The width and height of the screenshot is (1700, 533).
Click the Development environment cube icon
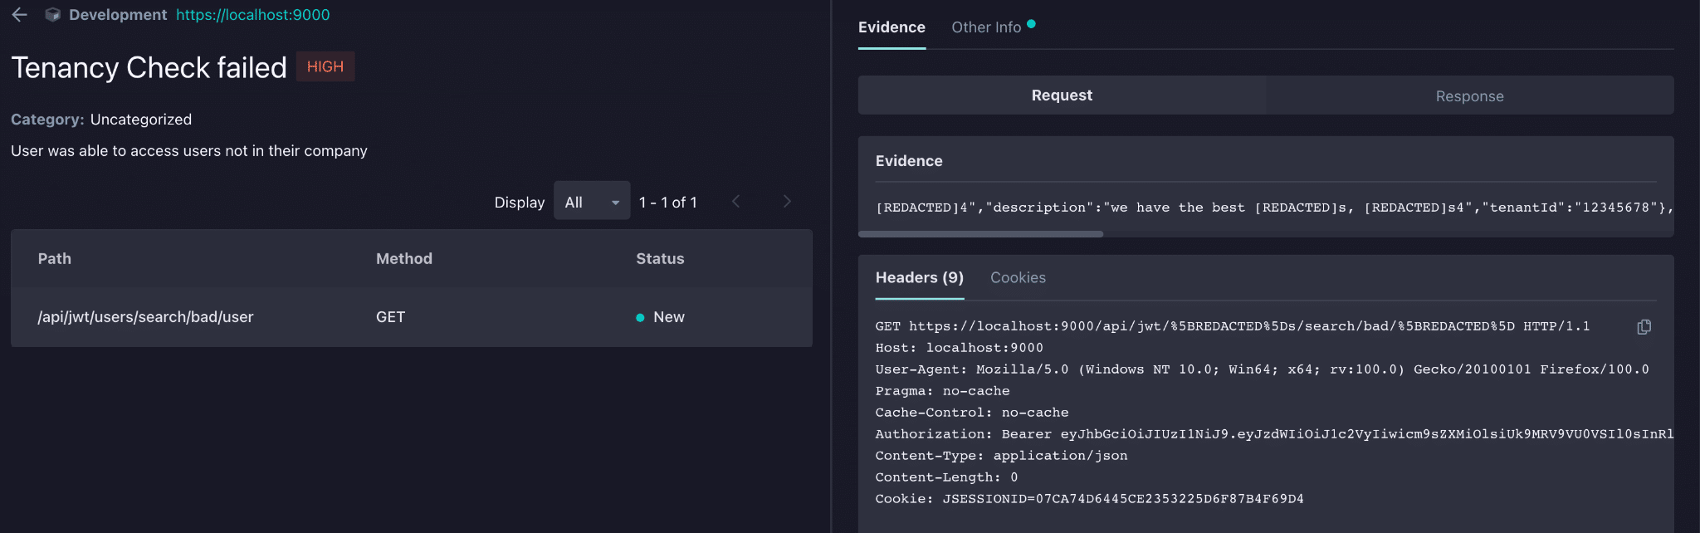click(x=52, y=15)
